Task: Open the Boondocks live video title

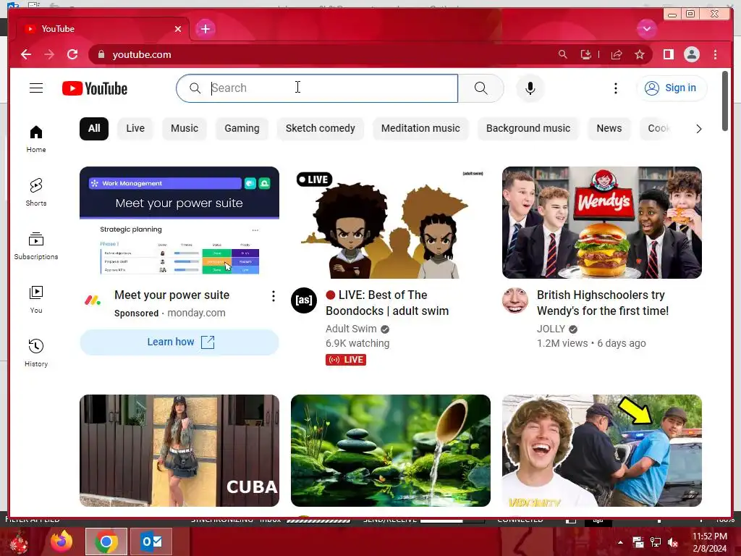Action: pyautogui.click(x=387, y=303)
